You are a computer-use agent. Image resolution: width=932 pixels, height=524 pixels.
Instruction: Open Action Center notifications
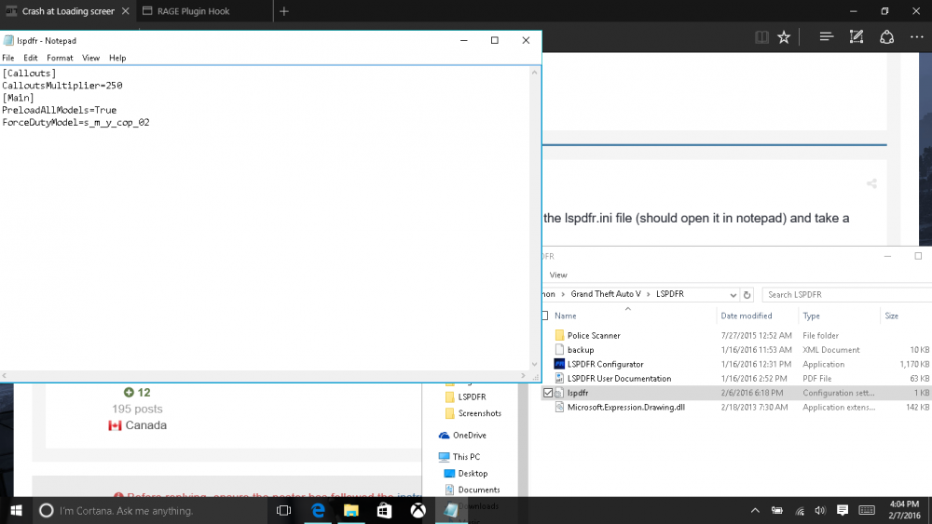(x=843, y=510)
